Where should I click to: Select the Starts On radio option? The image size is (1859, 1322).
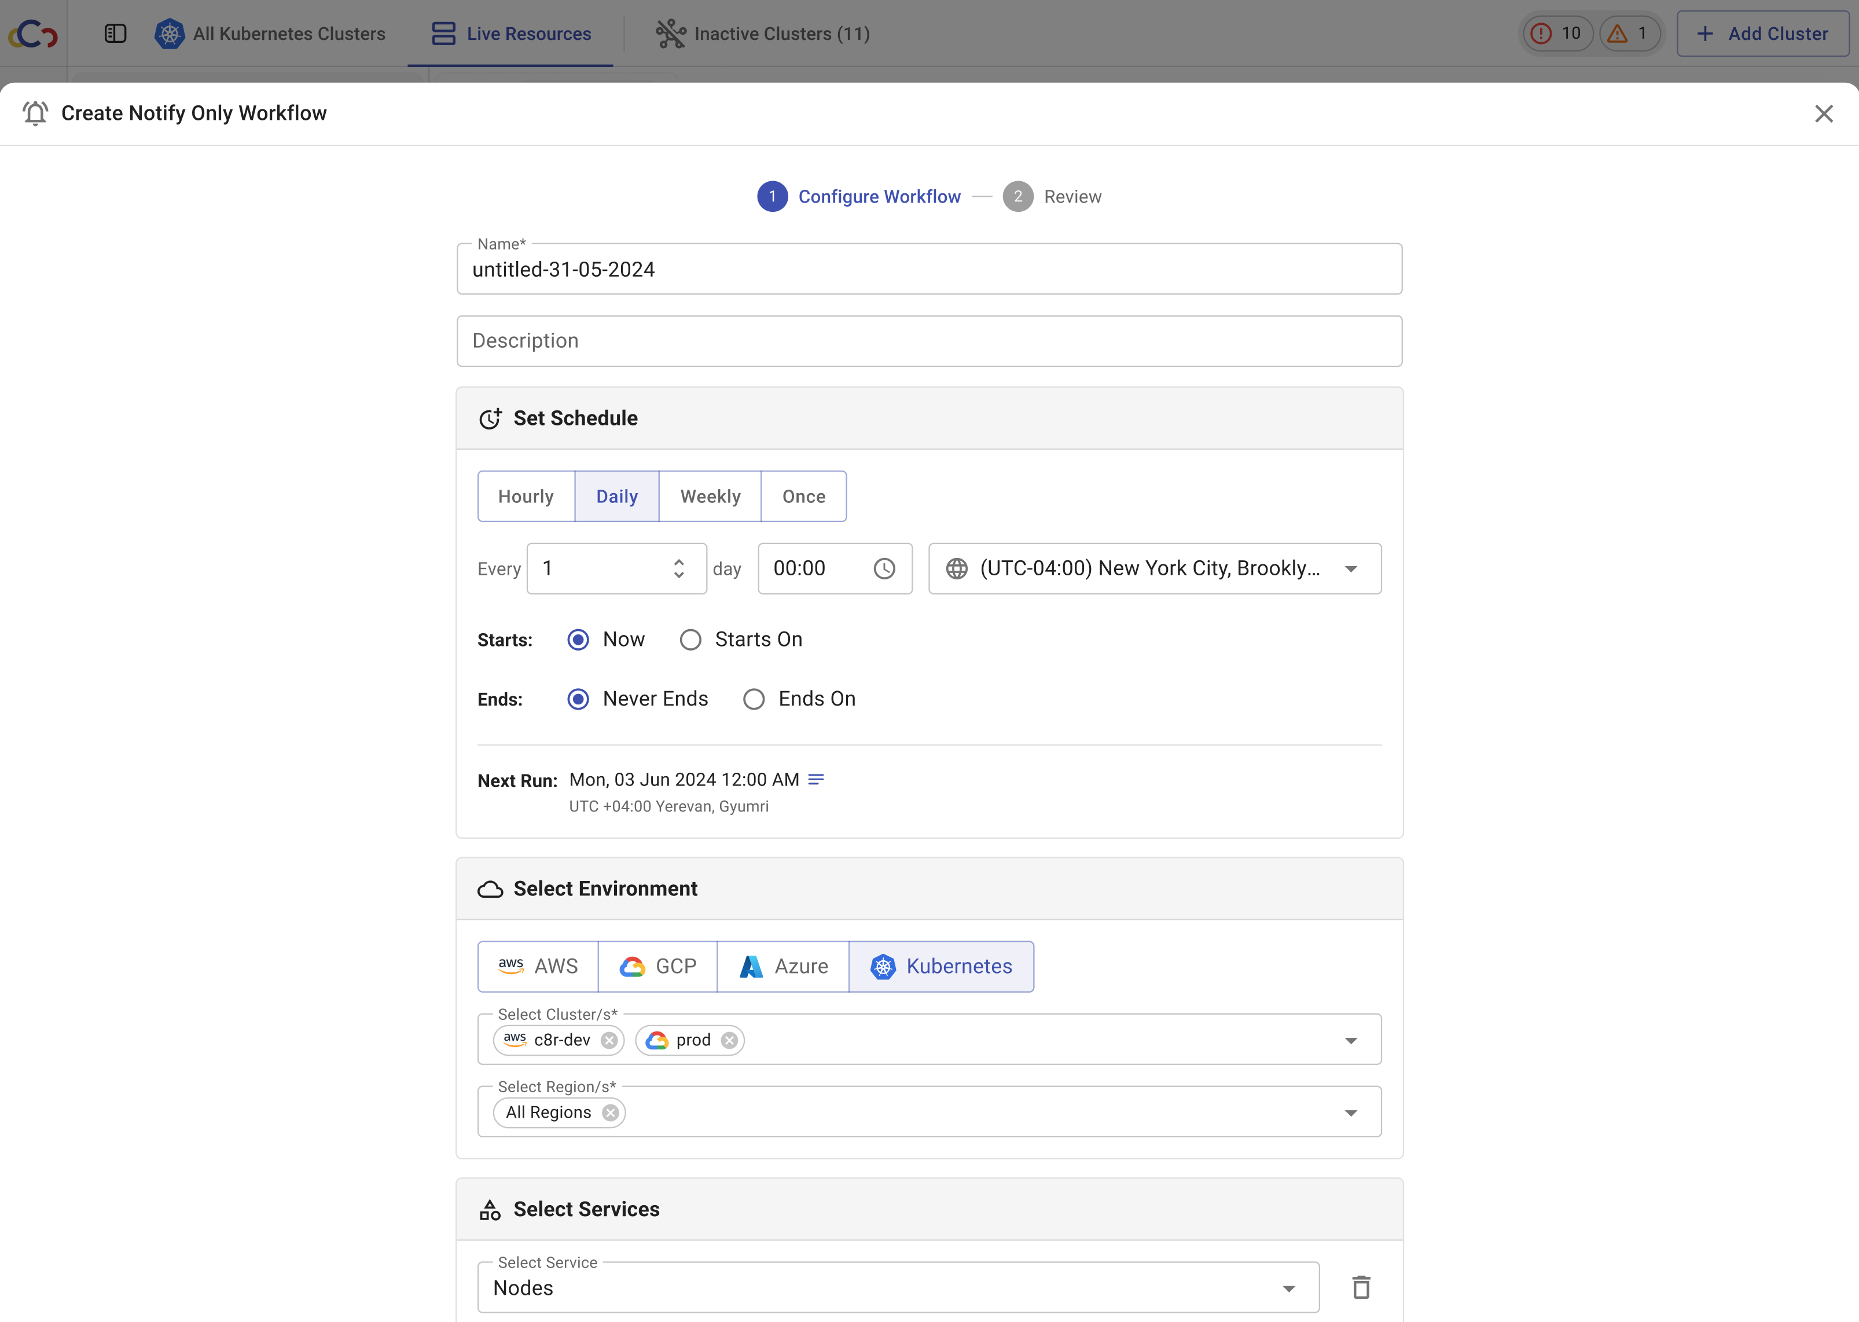(690, 640)
